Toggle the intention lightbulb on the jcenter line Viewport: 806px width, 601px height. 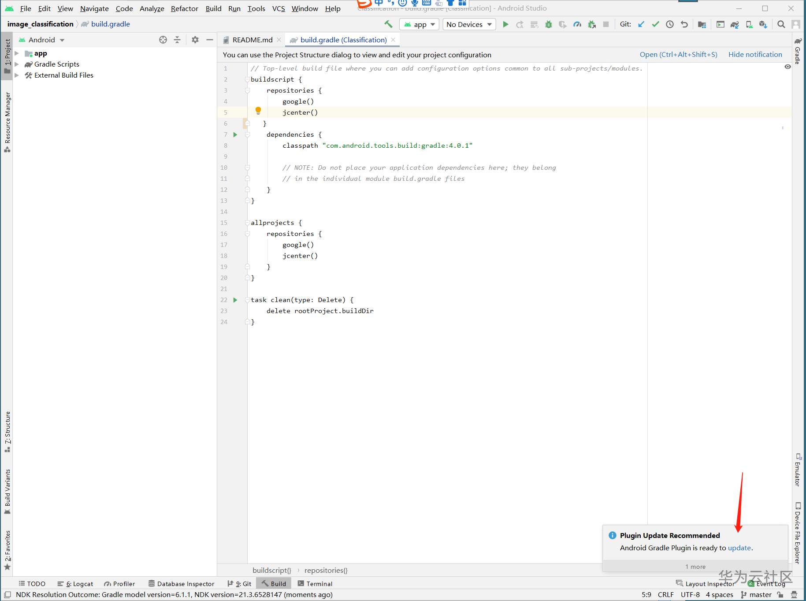click(x=258, y=111)
